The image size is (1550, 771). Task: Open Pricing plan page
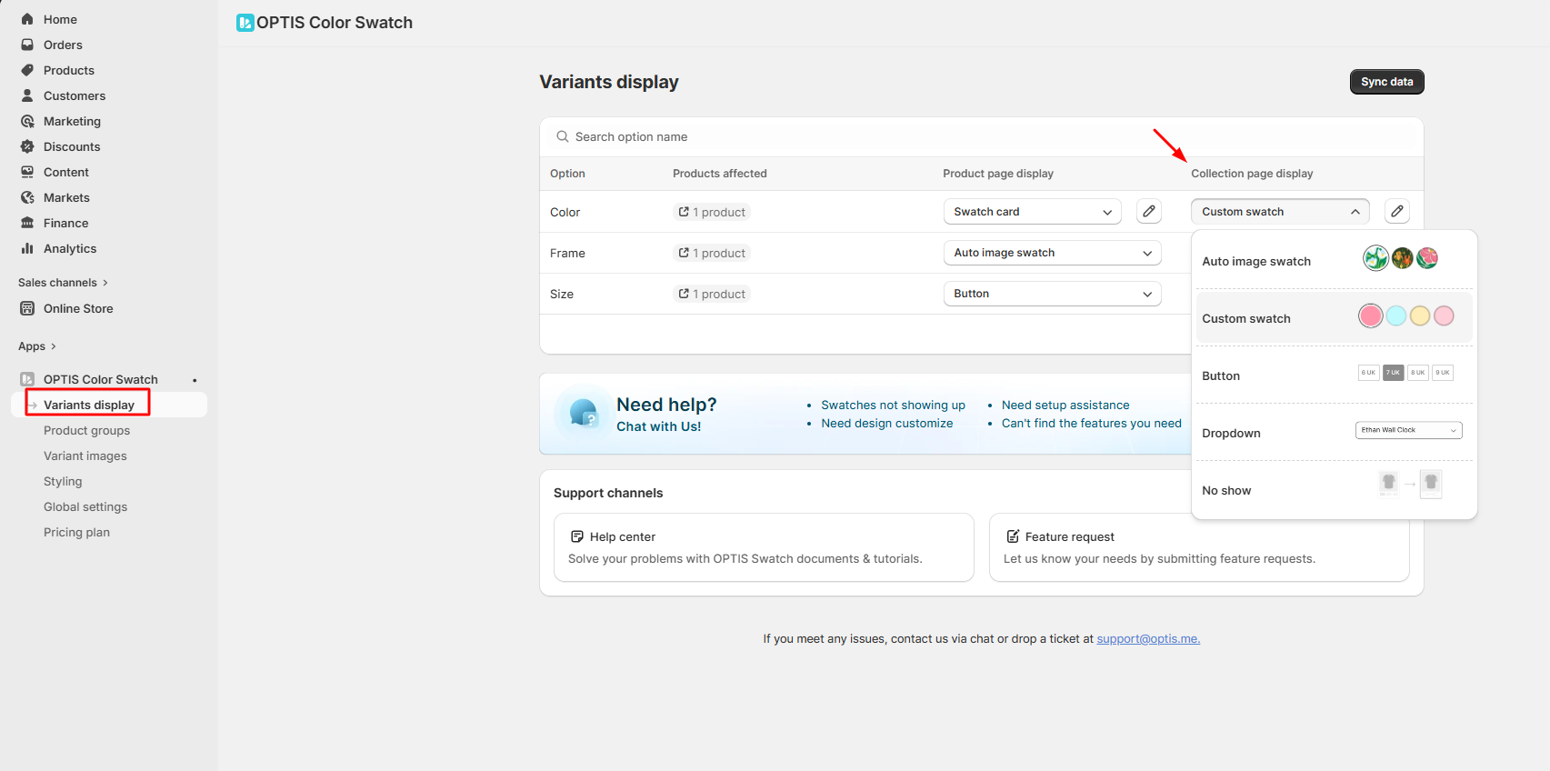(76, 532)
